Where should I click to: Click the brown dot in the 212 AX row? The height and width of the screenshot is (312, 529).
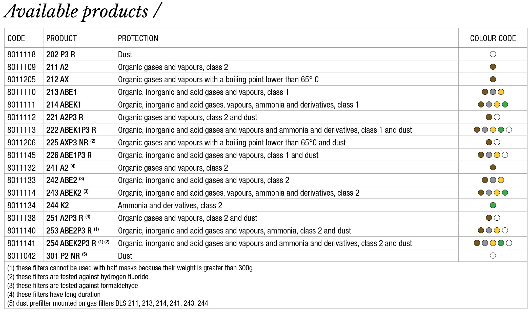(x=493, y=79)
